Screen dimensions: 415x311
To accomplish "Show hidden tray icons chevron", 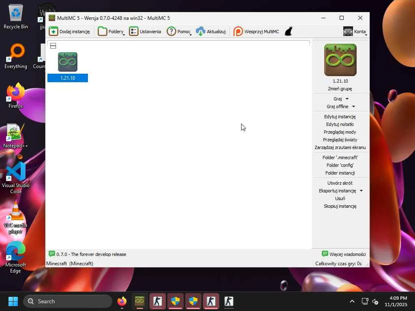I will pyautogui.click(x=352, y=301).
